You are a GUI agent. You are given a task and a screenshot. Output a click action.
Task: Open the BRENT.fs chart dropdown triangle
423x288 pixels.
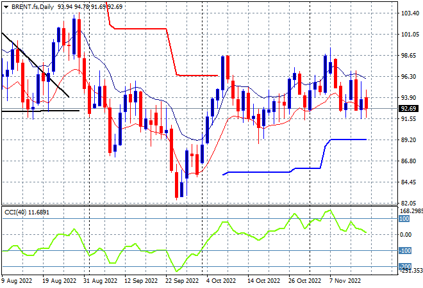(6, 7)
